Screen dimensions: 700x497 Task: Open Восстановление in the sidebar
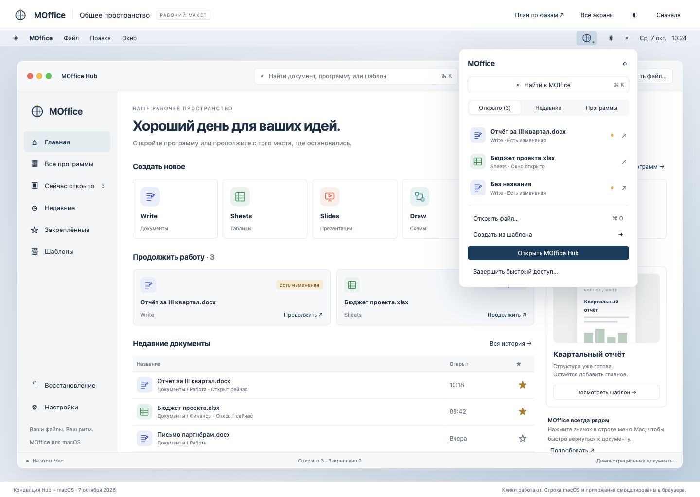(67, 385)
